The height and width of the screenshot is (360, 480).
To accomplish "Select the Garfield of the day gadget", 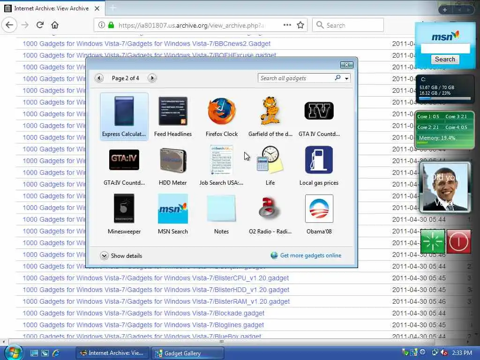I will 270,117.
